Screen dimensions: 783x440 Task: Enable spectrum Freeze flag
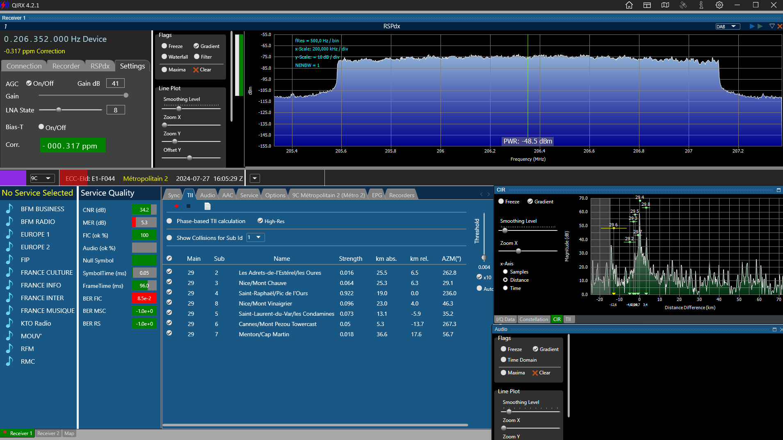(x=164, y=46)
